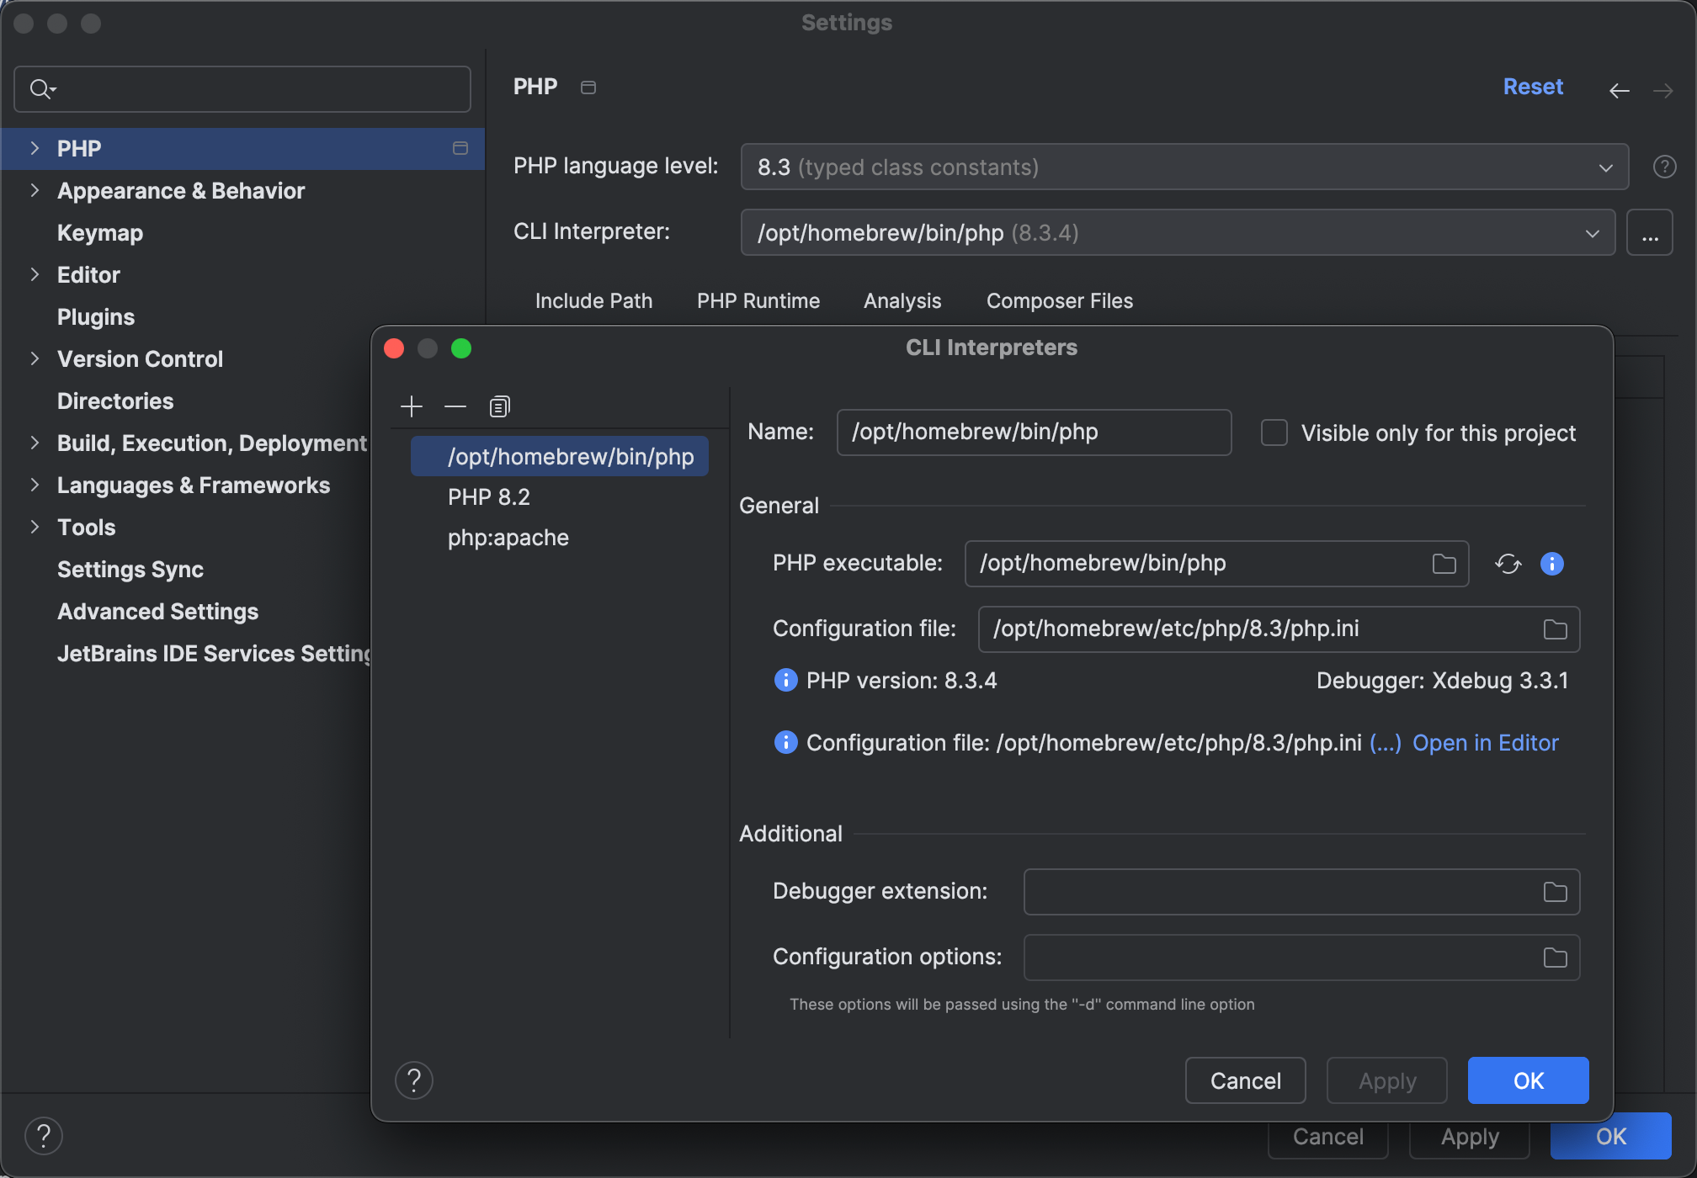The width and height of the screenshot is (1697, 1178).
Task: Open folder picker for Configuration file
Action: coord(1556,629)
